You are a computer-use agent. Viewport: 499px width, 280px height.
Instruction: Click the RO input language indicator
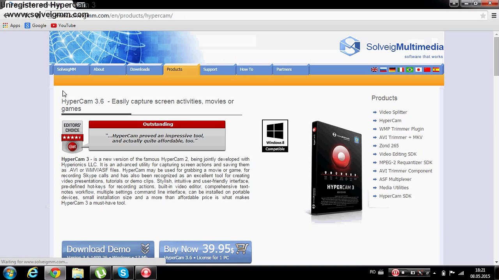click(373, 273)
